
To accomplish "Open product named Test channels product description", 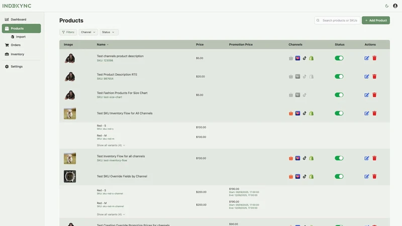I will pos(120,56).
